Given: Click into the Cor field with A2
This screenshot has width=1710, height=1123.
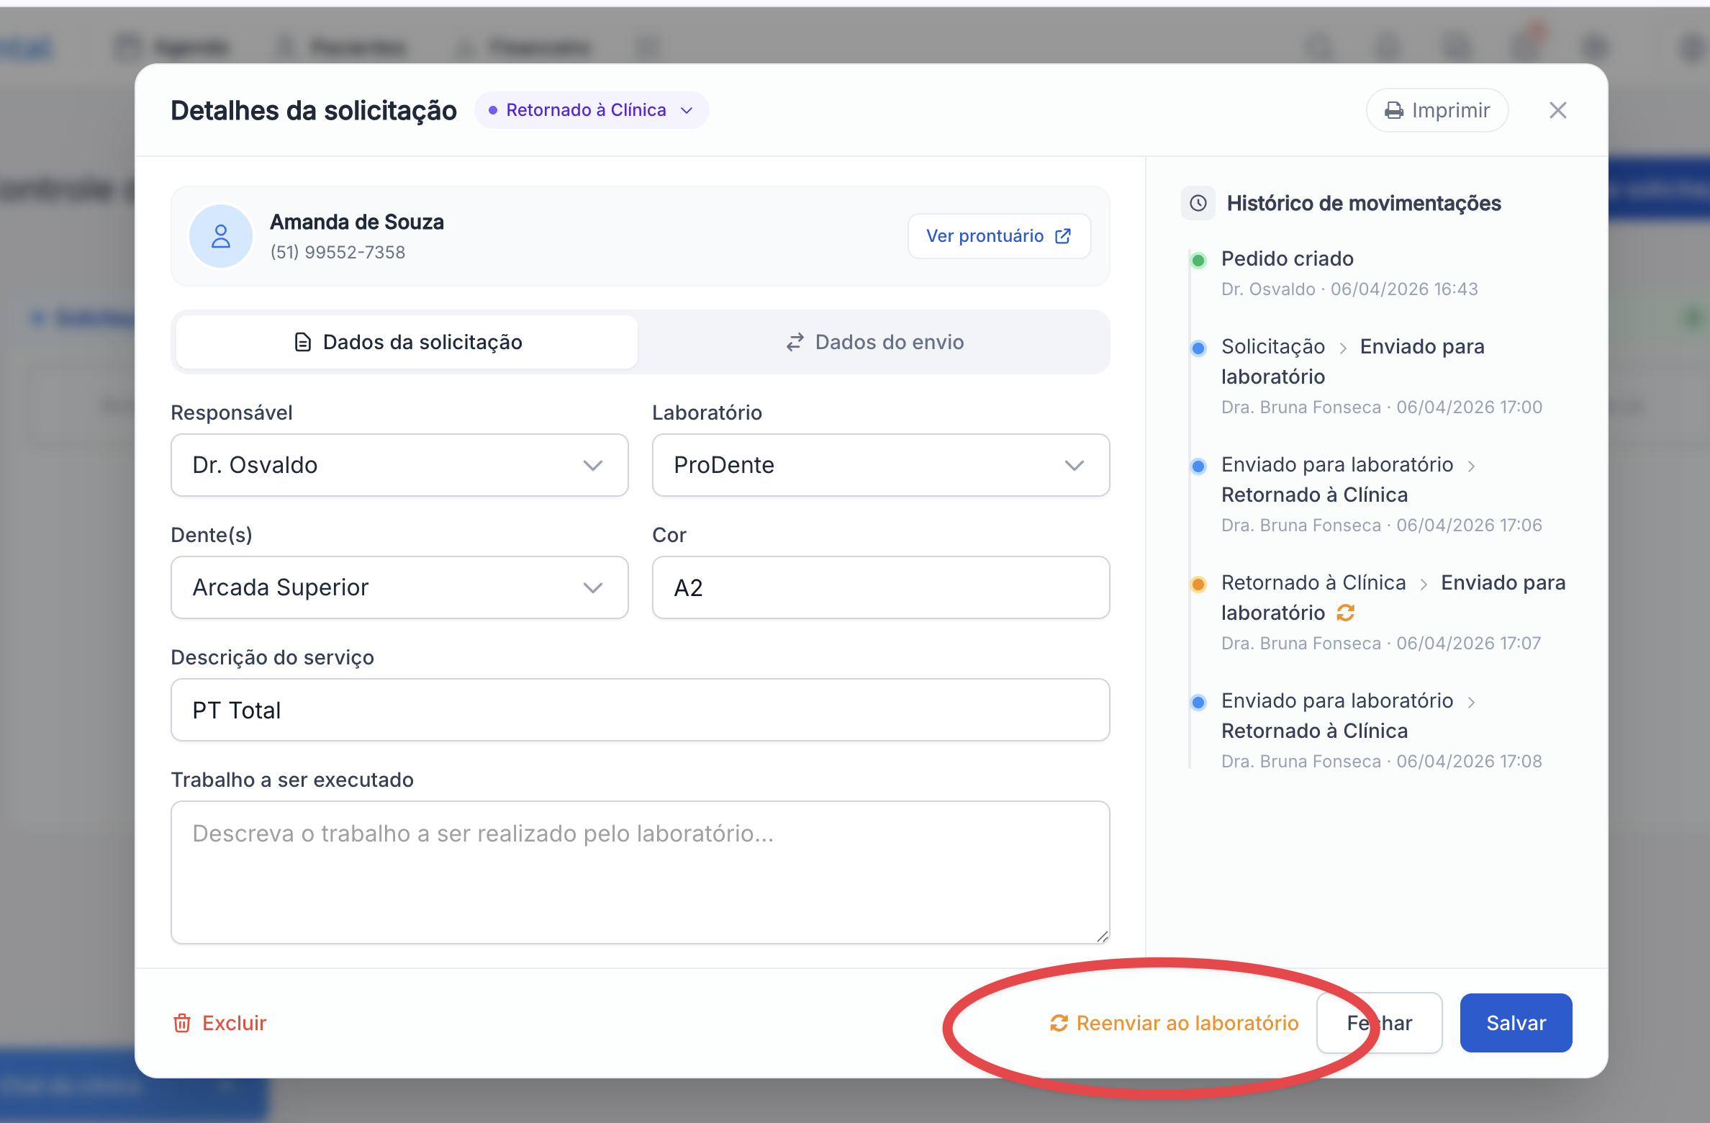Looking at the screenshot, I should pyautogui.click(x=880, y=587).
